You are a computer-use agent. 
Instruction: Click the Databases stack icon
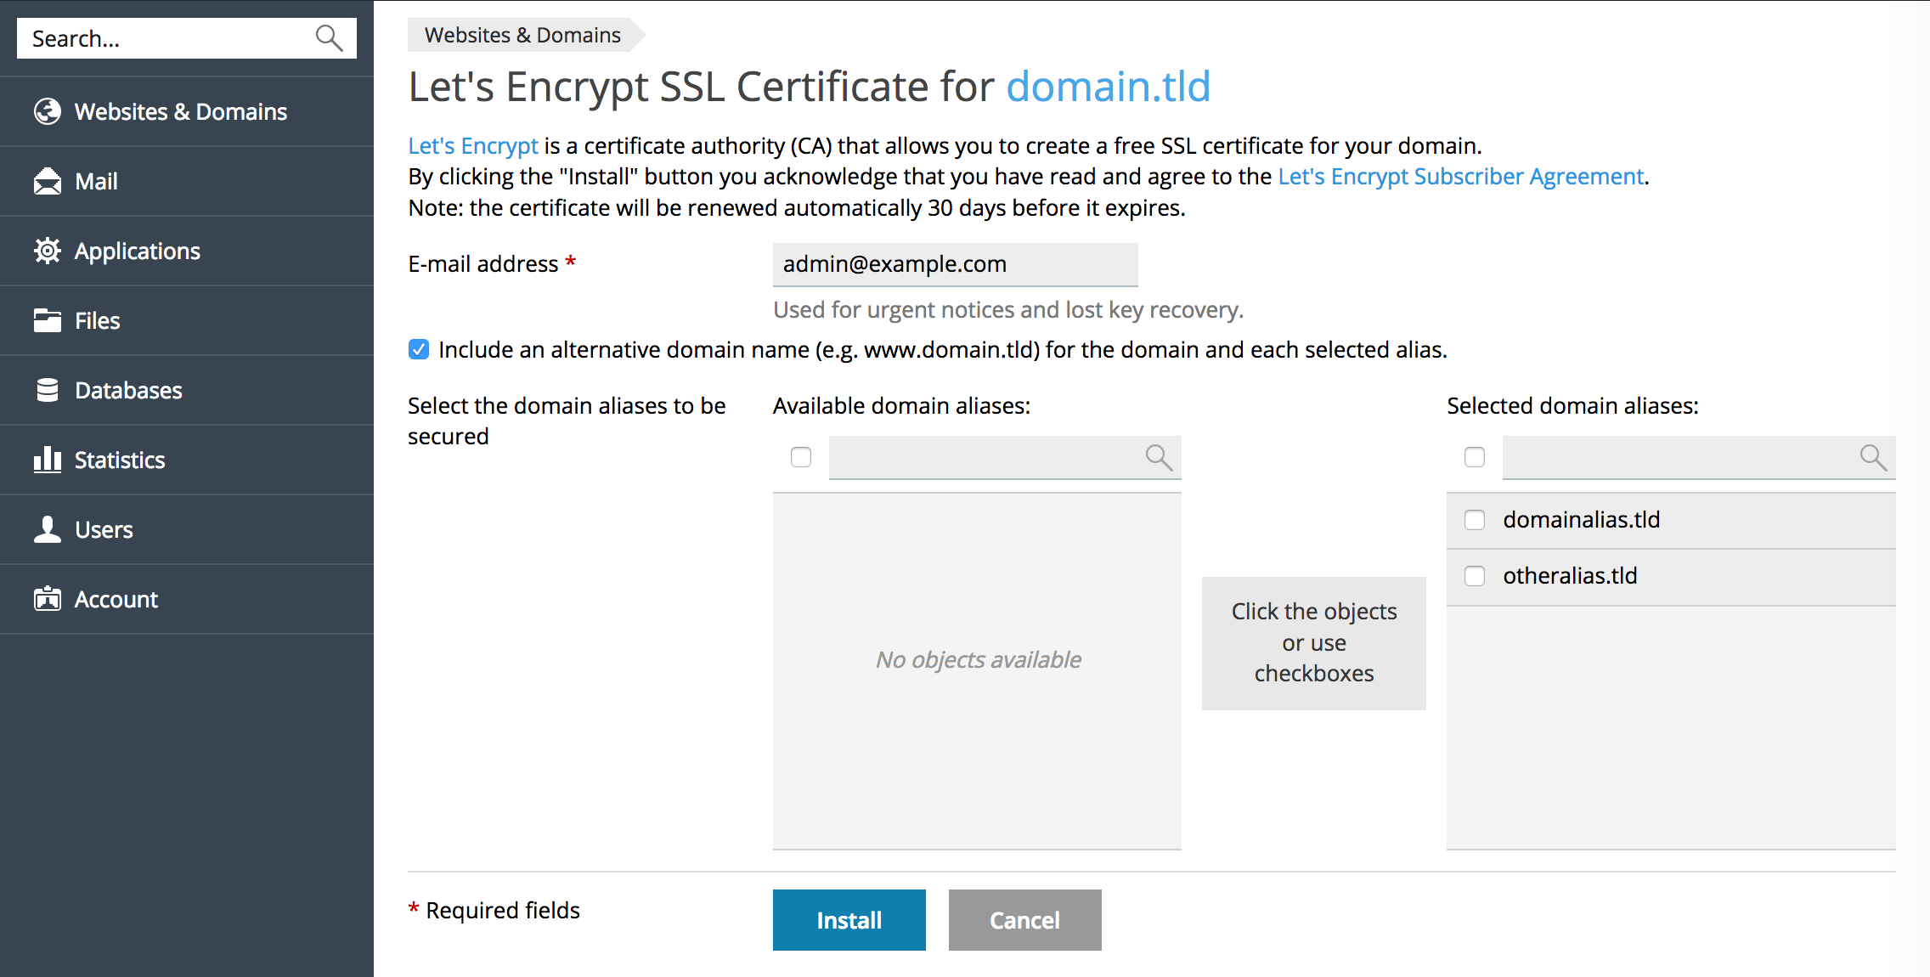click(48, 390)
